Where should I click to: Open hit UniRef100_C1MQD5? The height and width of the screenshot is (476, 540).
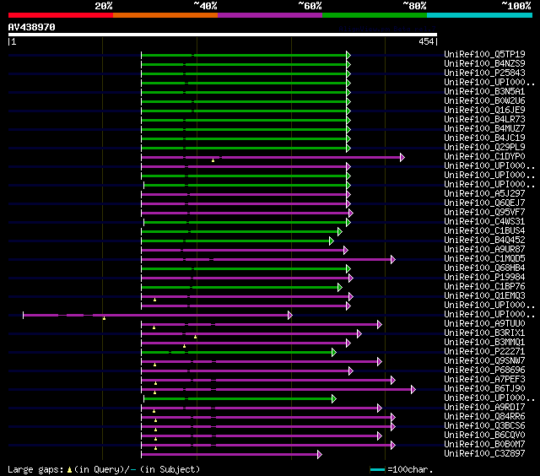point(484,259)
